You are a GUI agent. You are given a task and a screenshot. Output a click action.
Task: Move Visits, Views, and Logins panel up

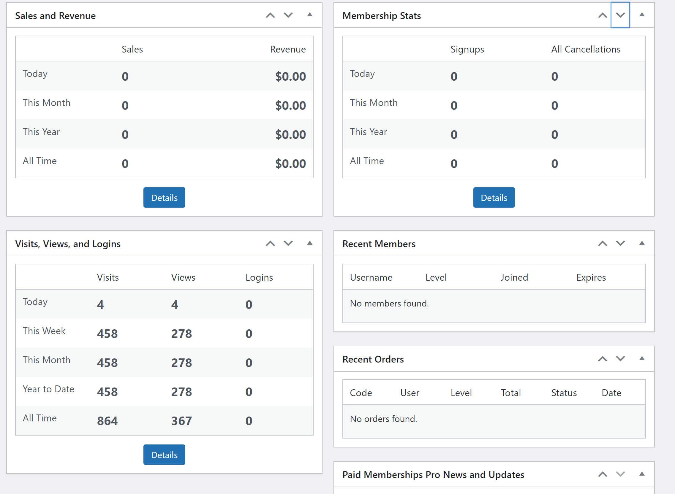point(270,243)
